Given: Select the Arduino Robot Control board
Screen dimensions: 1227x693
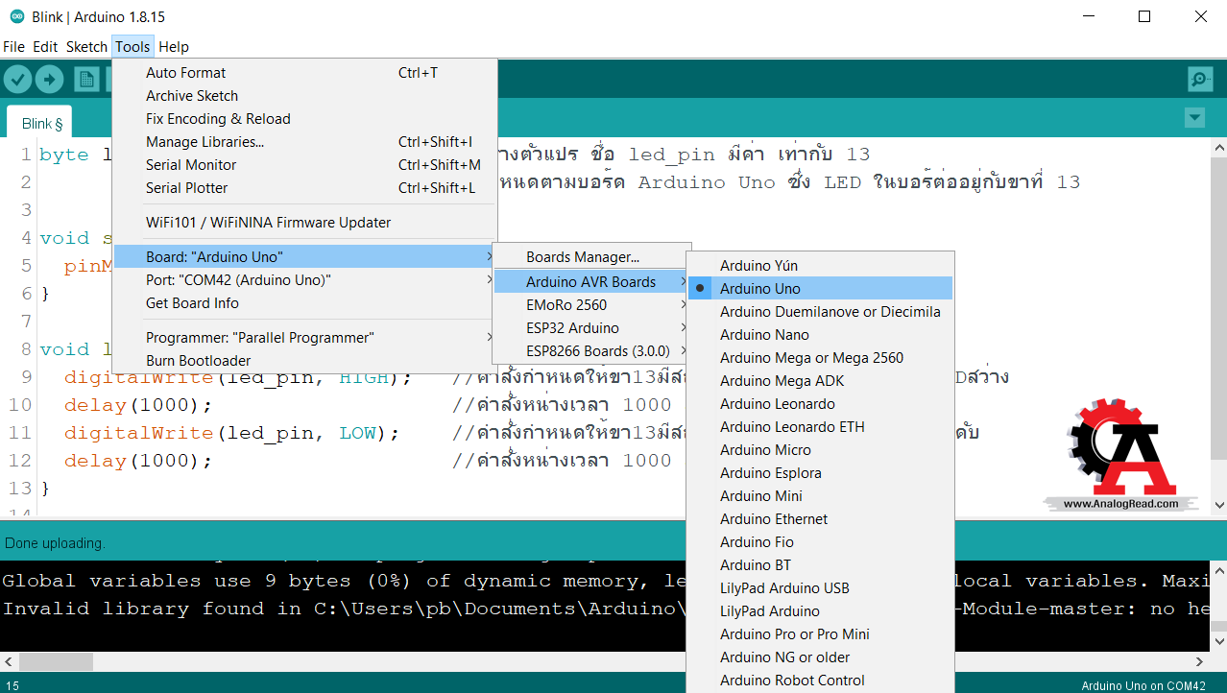Looking at the screenshot, I should pos(821,681).
